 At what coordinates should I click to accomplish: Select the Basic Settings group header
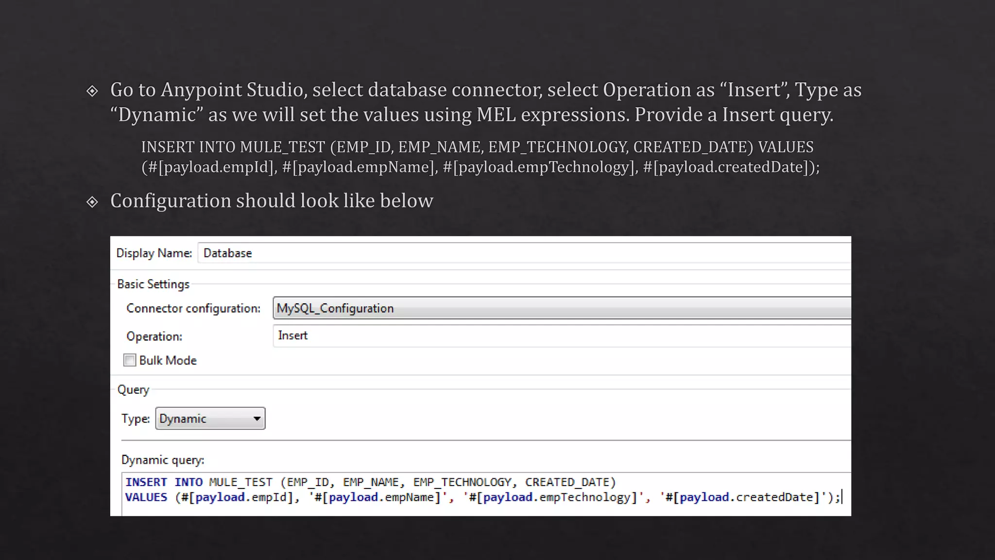coord(153,284)
